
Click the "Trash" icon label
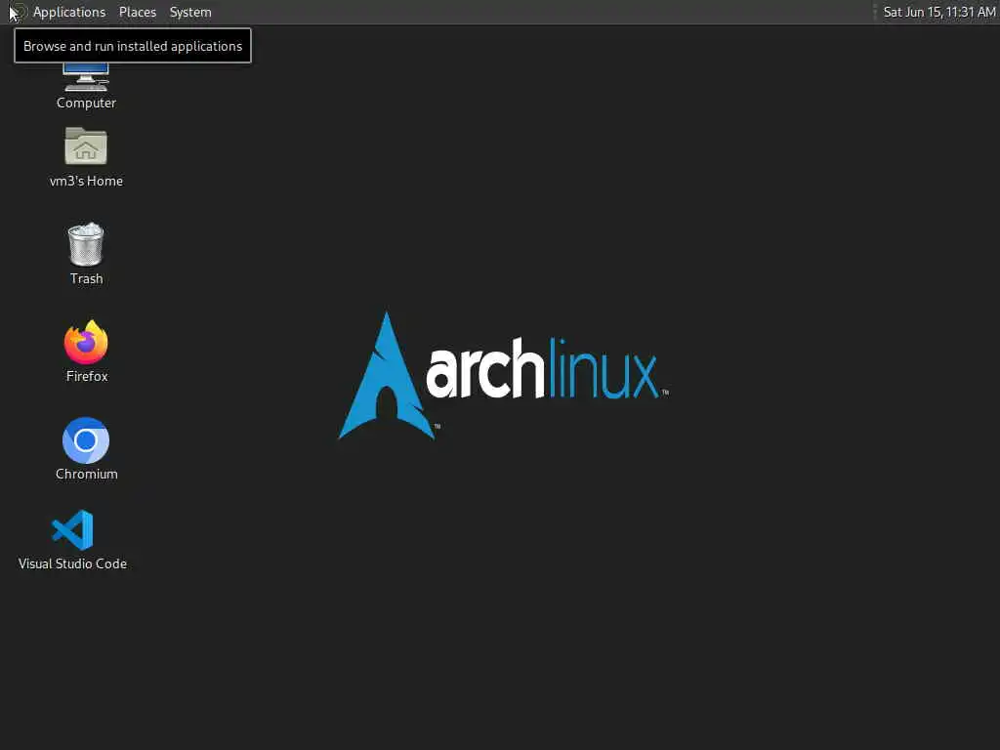point(87,278)
